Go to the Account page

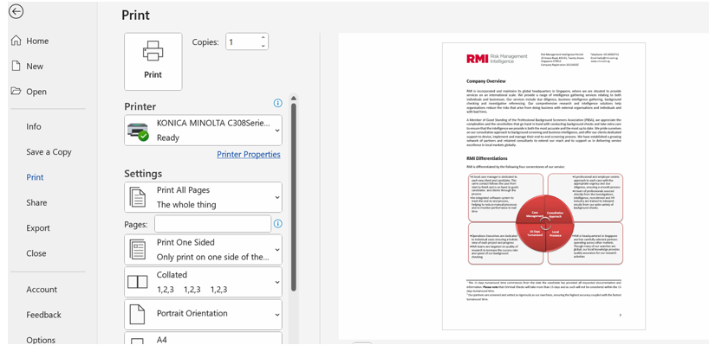pyautogui.click(x=42, y=290)
